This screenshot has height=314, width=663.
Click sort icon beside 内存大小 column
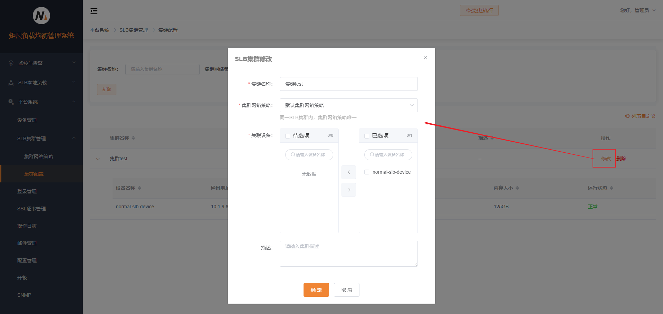click(x=517, y=188)
